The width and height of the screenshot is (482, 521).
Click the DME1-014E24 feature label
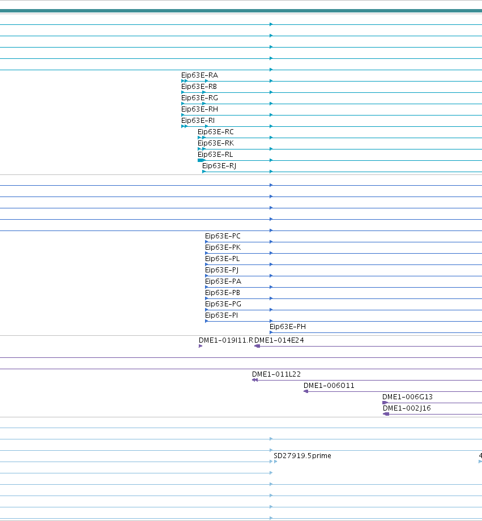point(279,340)
